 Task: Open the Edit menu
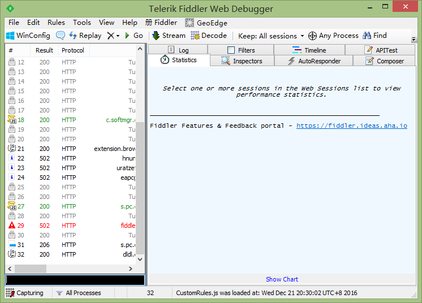(33, 23)
